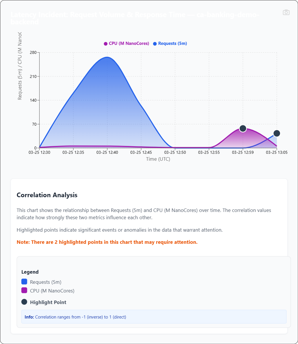
Task: Click the Highlight Point legend label
Action: tap(48, 302)
